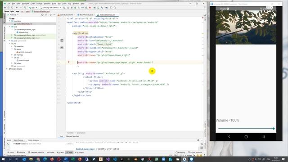Click the Open folder toolbar icon
The image size is (288, 162).
pos(5,8)
